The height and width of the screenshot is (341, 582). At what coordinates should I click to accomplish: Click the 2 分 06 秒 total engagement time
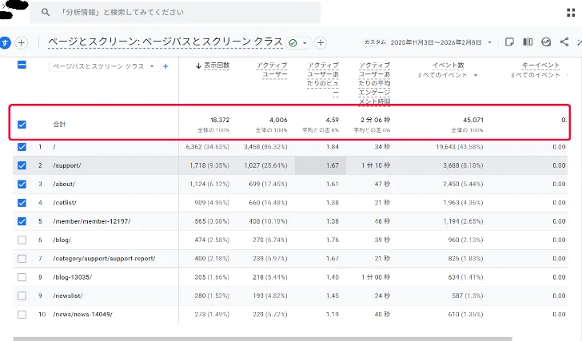coord(375,120)
